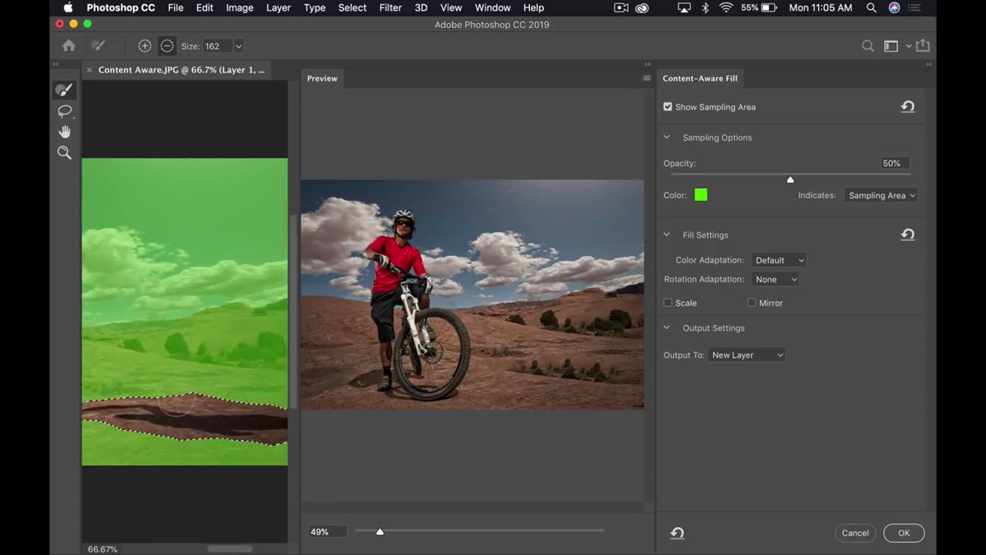Click the Opacity 50% input field

click(895, 163)
